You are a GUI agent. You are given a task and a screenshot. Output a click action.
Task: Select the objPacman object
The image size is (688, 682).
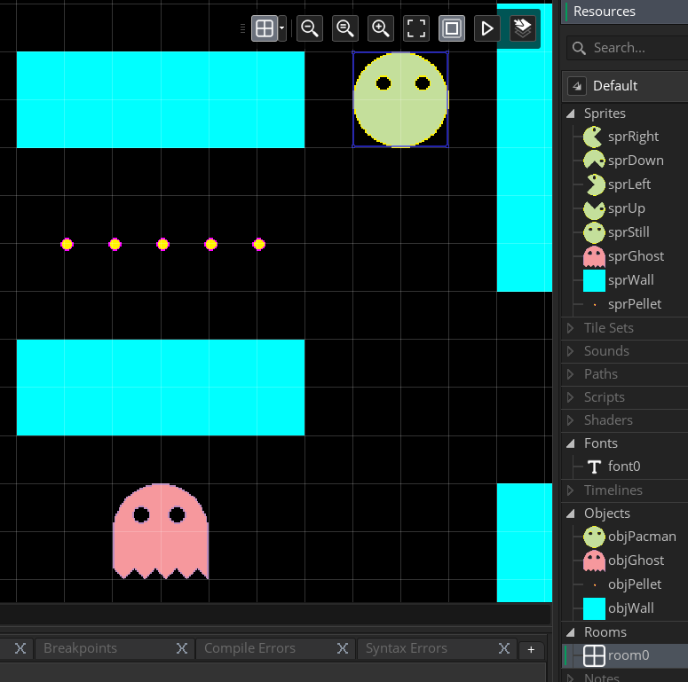pos(642,537)
